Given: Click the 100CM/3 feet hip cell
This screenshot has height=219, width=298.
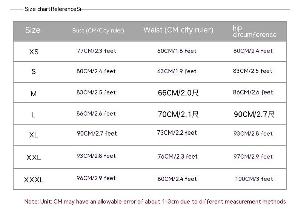Looking at the screenshot, I should click(x=254, y=179).
